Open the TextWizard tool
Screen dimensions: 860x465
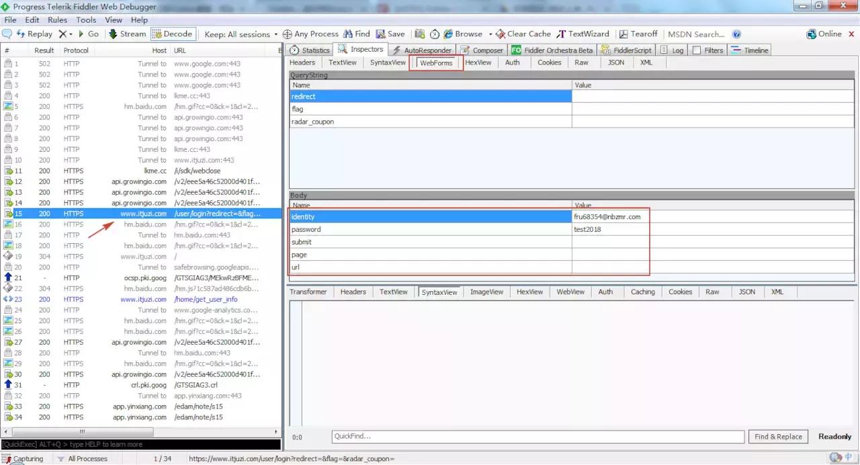coord(583,34)
